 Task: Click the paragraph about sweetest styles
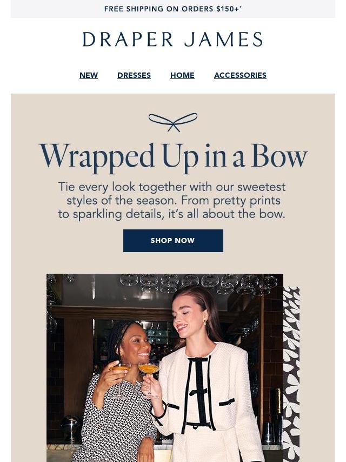pyautogui.click(x=172, y=200)
